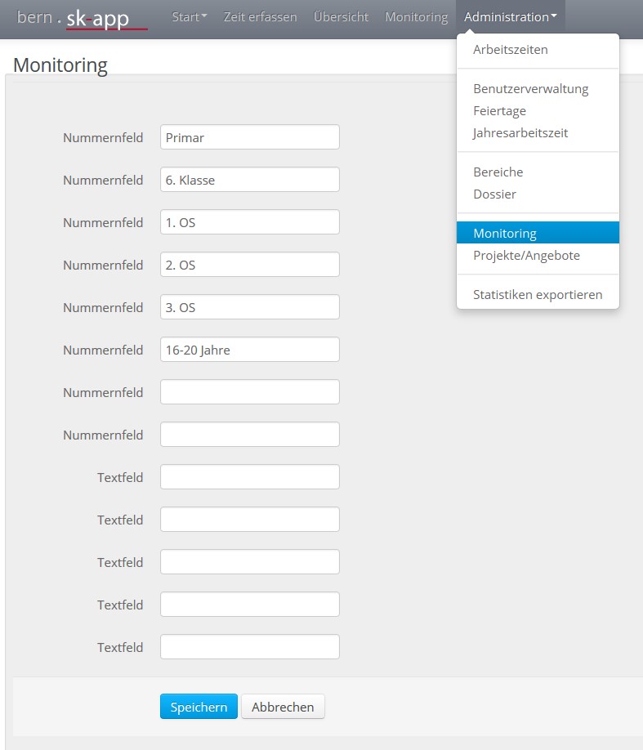This screenshot has width=643, height=750.
Task: Open Projekte/Angebote menu entry
Action: pyautogui.click(x=526, y=256)
